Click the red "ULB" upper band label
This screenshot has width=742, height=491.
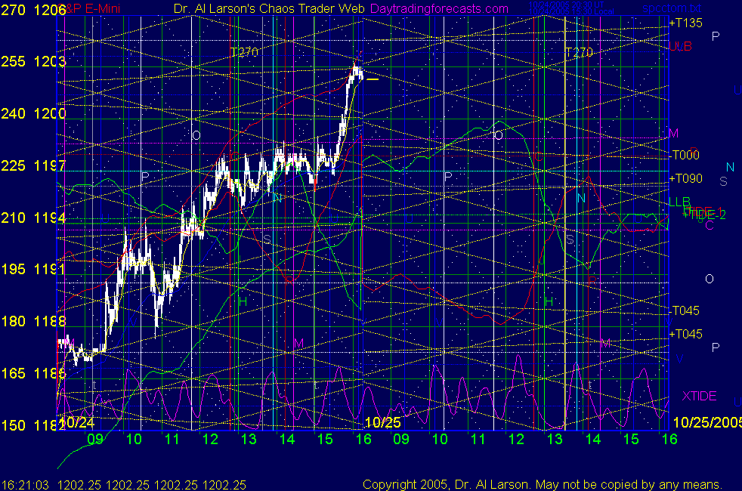pyautogui.click(x=681, y=46)
